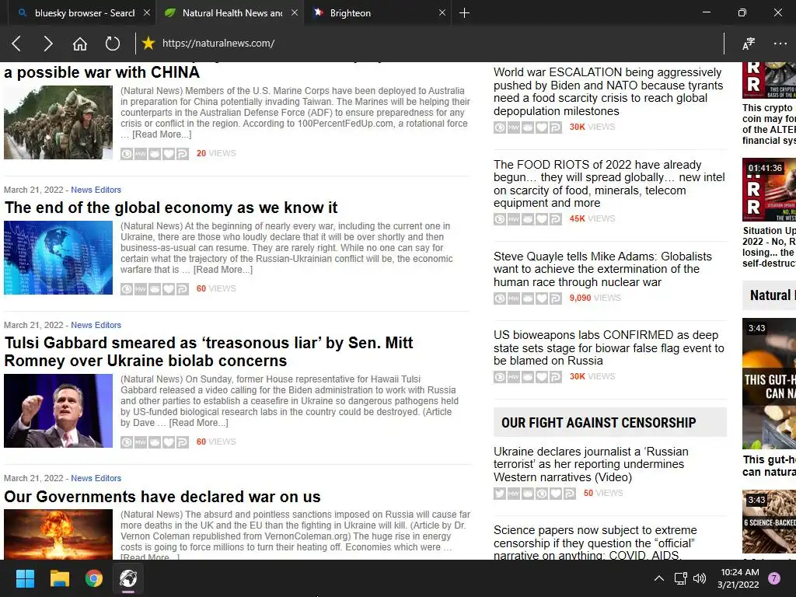This screenshot has height=597, width=796.
Task: Open 'a possible war with CHINA' headline
Action: (x=102, y=72)
